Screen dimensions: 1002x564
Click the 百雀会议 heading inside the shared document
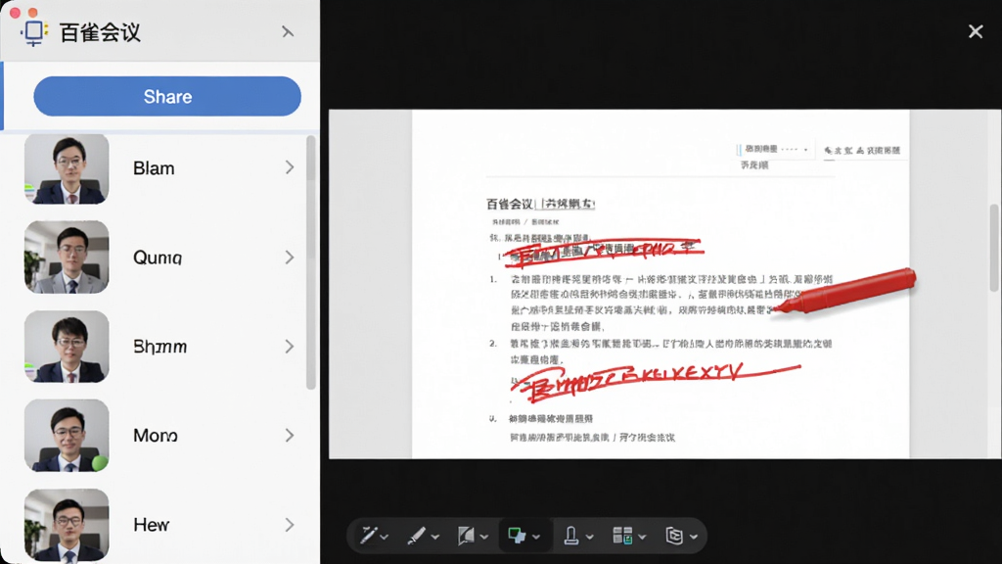(509, 204)
